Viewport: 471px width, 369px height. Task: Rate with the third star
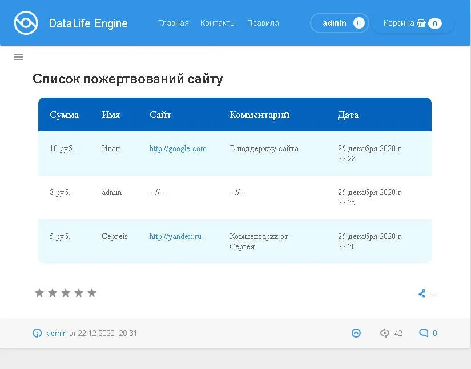tap(66, 293)
